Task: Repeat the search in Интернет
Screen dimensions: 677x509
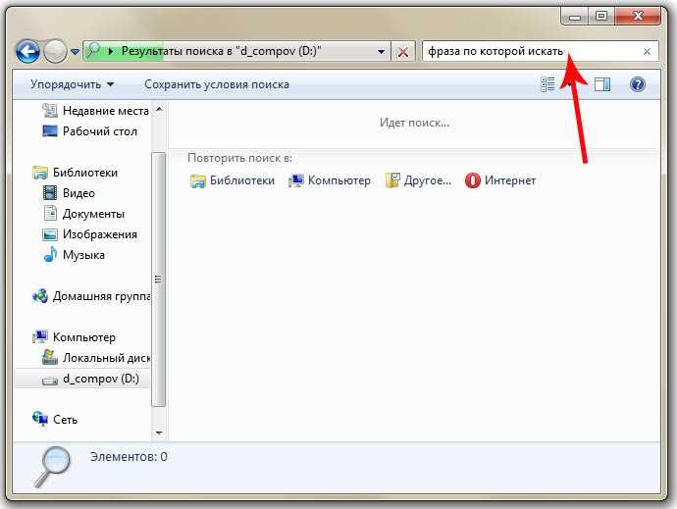Action: coord(500,180)
